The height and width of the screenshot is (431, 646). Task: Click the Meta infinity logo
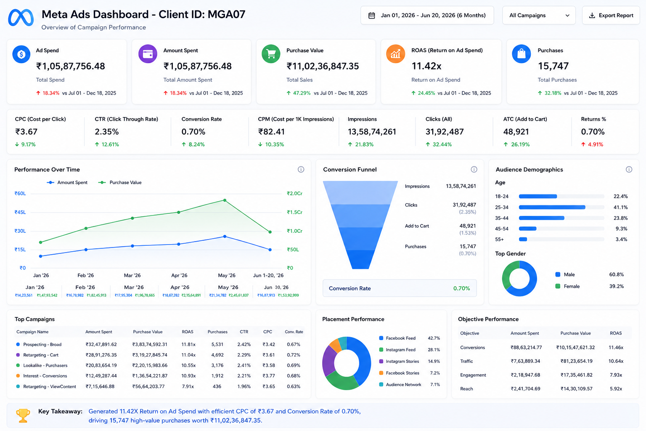point(21,18)
